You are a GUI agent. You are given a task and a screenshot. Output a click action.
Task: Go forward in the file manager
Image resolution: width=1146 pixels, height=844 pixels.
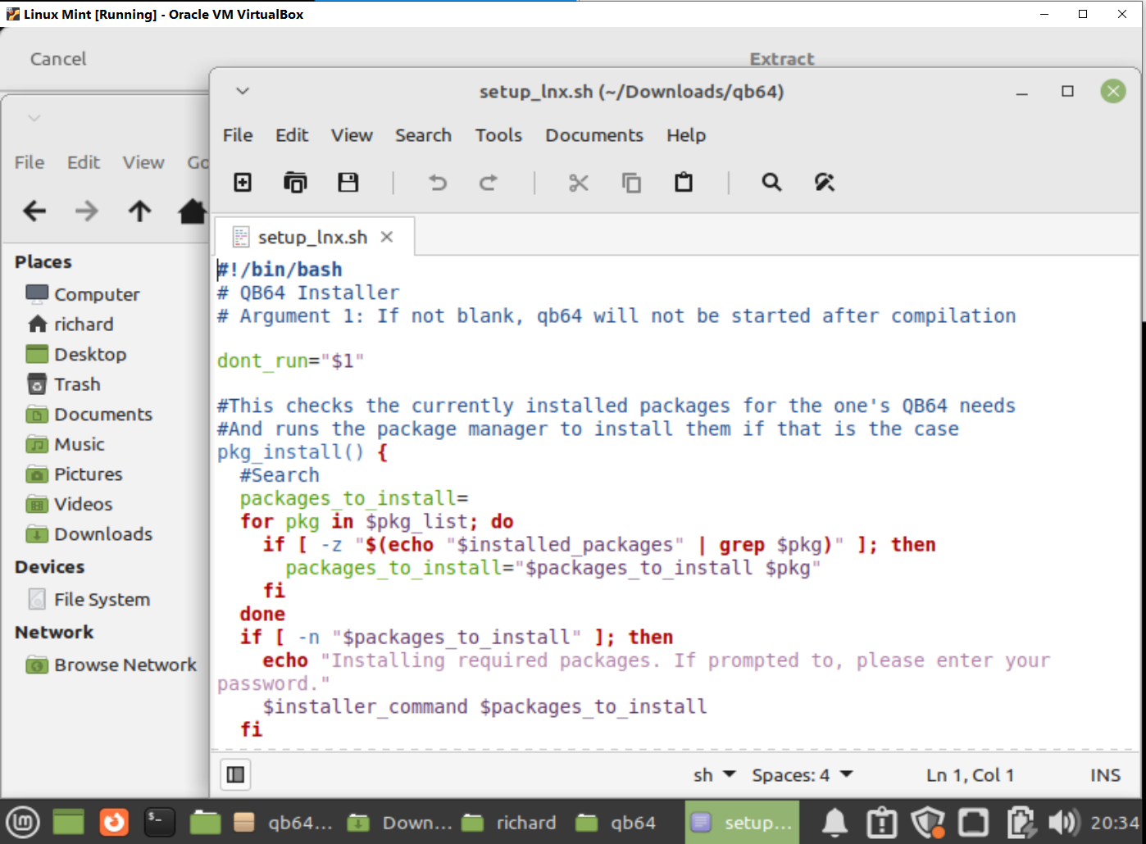(x=86, y=211)
